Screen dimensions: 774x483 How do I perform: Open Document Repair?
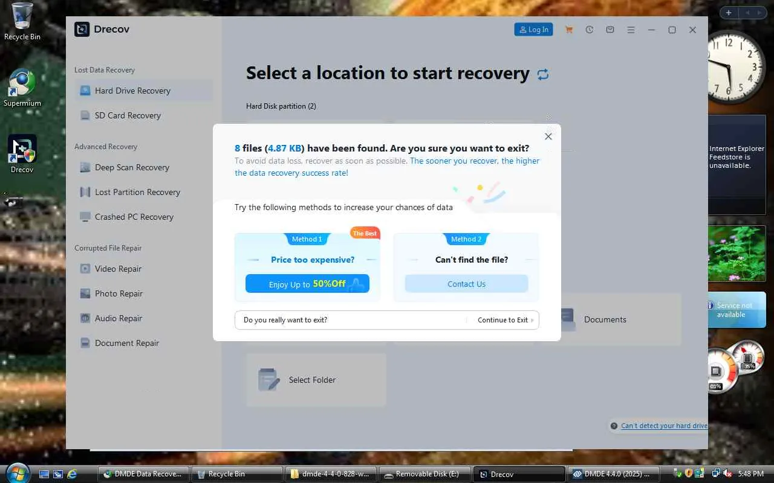click(x=144, y=343)
